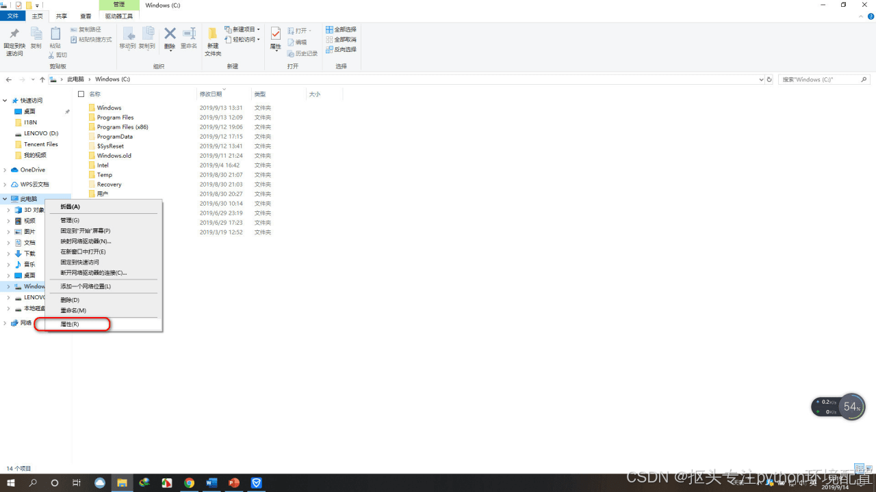The image size is (876, 492).
Task: Click the Copy to (复制到) ribbon icon
Action: [x=147, y=38]
